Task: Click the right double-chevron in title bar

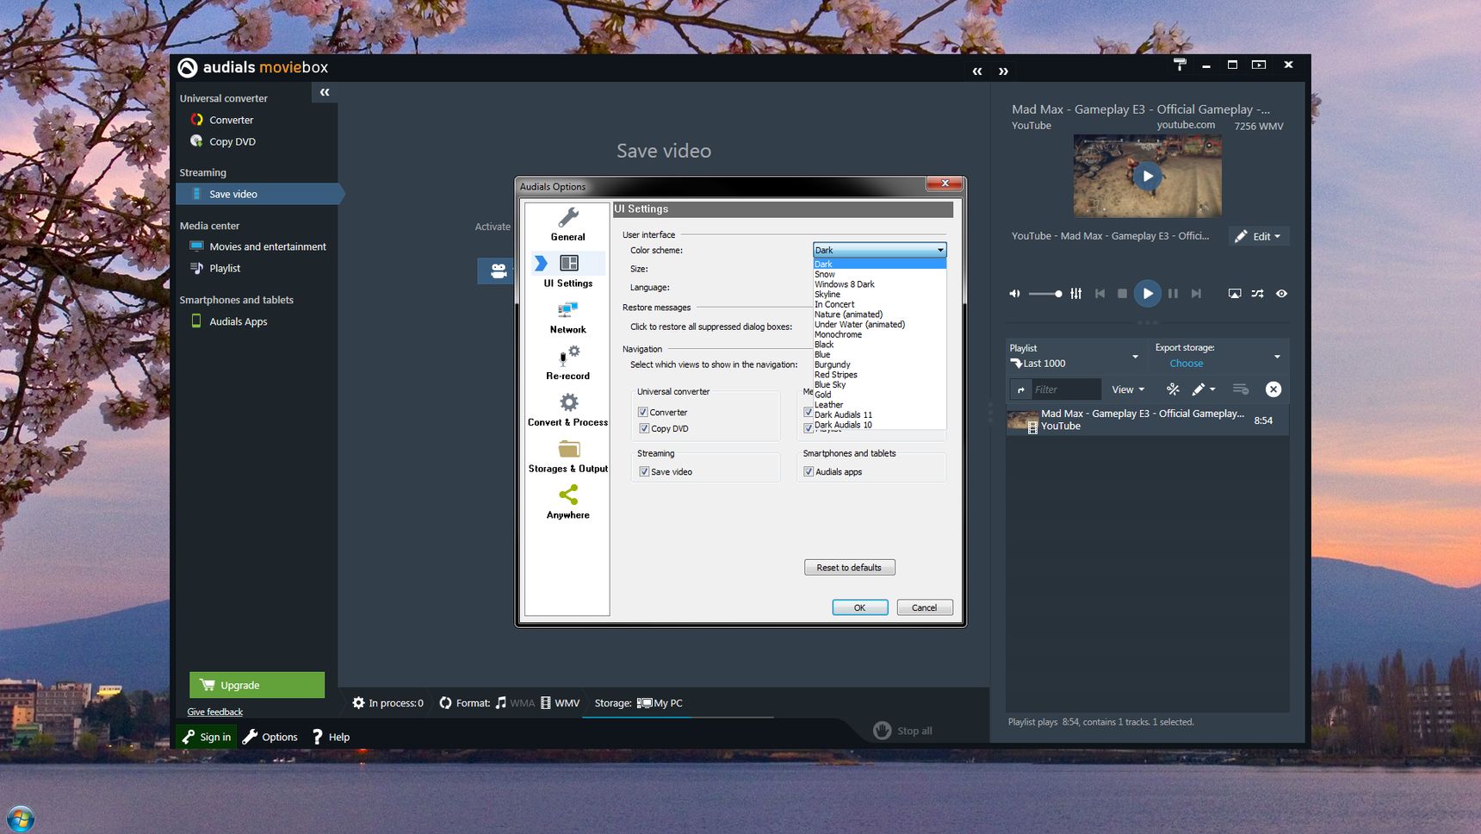Action: pos(1003,72)
